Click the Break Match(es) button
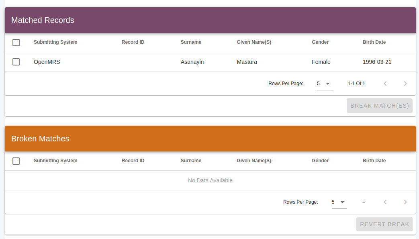419x239 pixels. (x=379, y=106)
